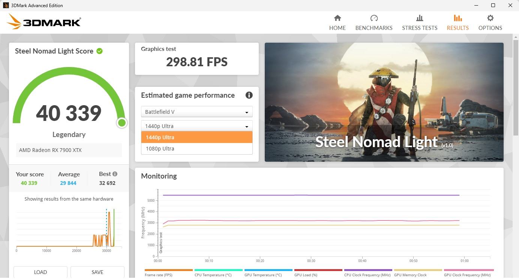Click the 40 339 score in the gauge
This screenshot has height=280, width=519.
[69, 113]
